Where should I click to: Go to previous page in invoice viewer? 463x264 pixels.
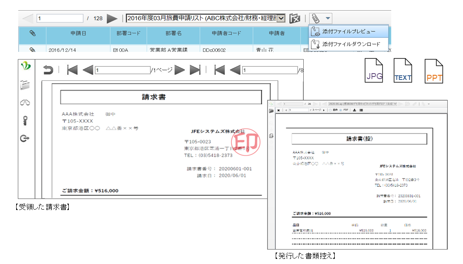(x=88, y=70)
